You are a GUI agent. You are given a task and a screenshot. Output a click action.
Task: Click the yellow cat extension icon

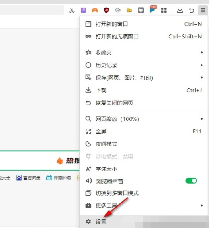(x=129, y=10)
